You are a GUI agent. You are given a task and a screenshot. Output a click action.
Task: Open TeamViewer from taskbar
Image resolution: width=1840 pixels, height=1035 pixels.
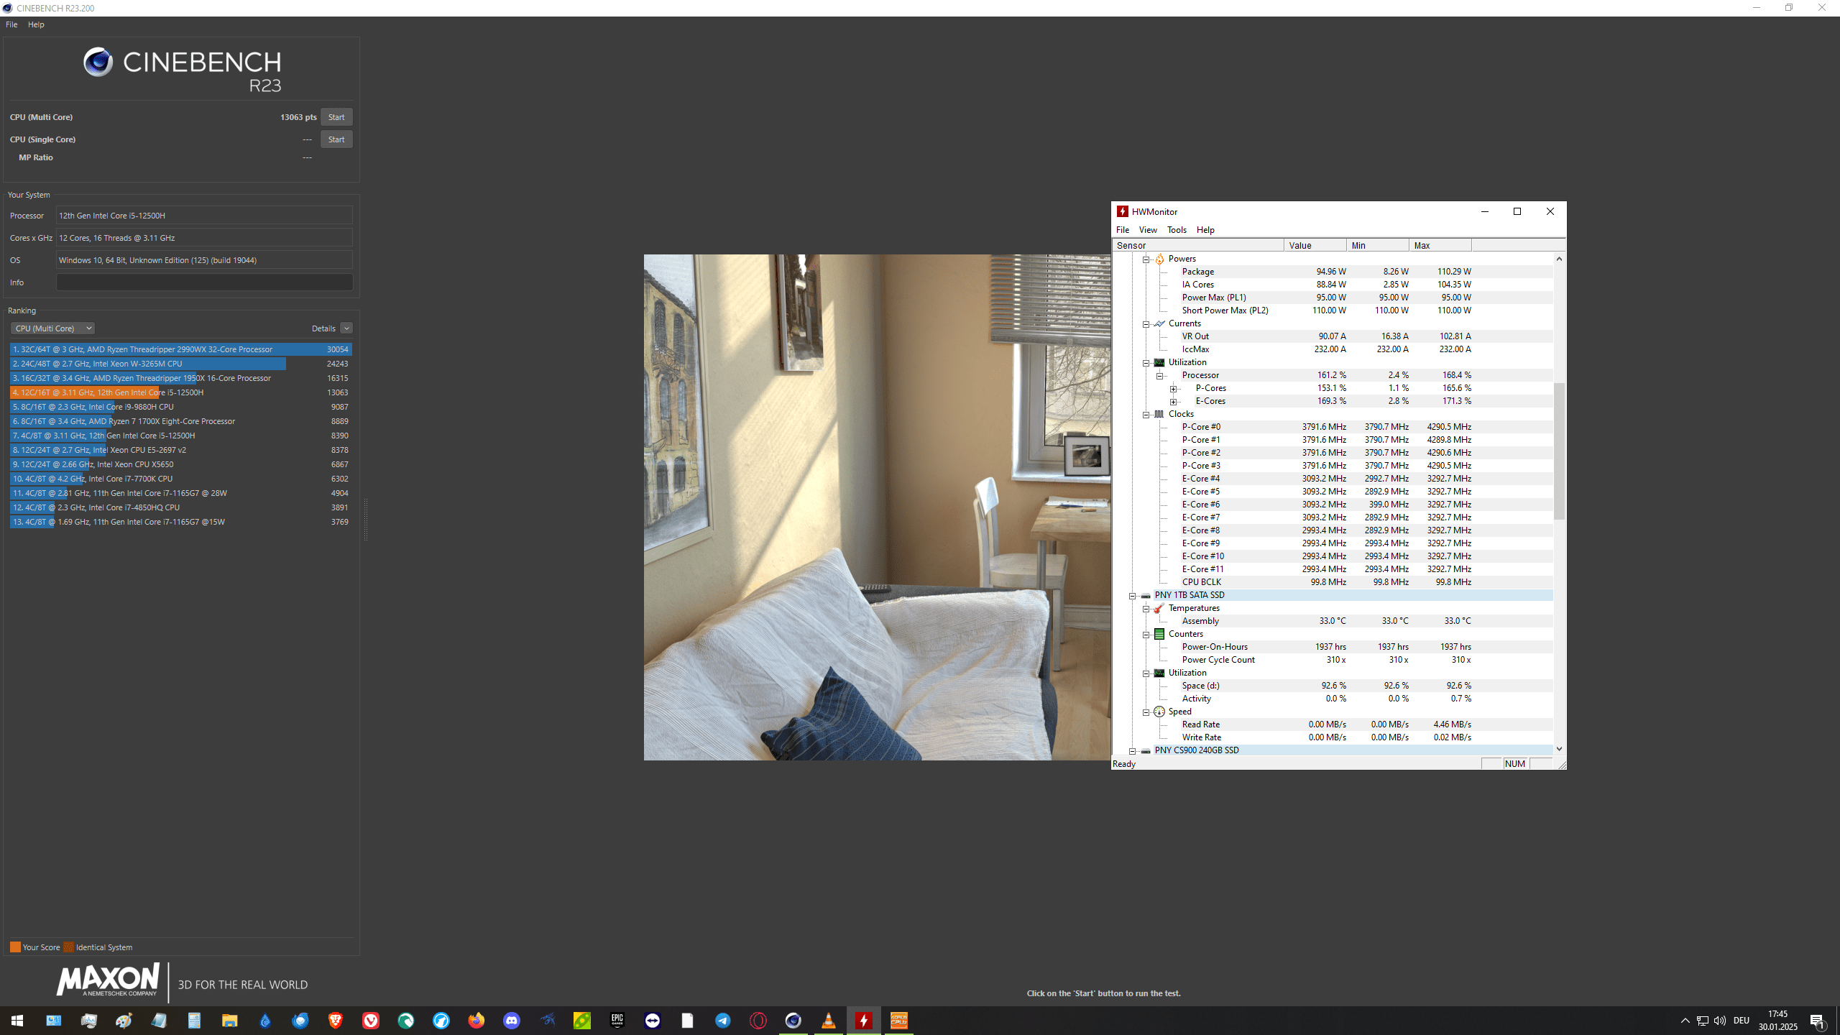click(652, 1021)
